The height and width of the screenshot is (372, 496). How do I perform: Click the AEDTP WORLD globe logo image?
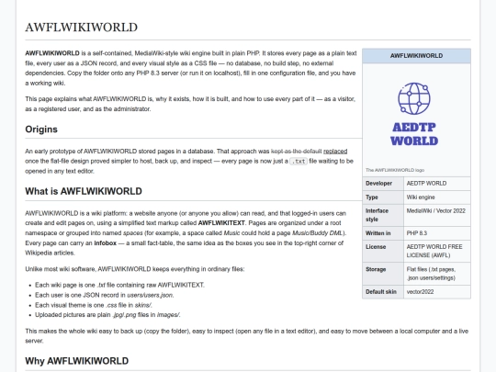coord(414,114)
